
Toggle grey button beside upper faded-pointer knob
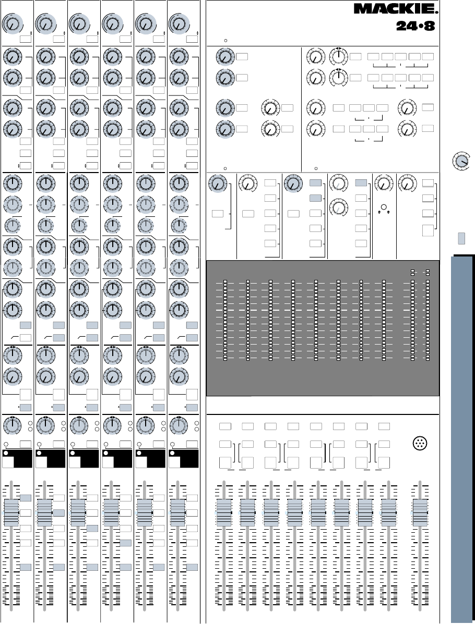coord(361,183)
